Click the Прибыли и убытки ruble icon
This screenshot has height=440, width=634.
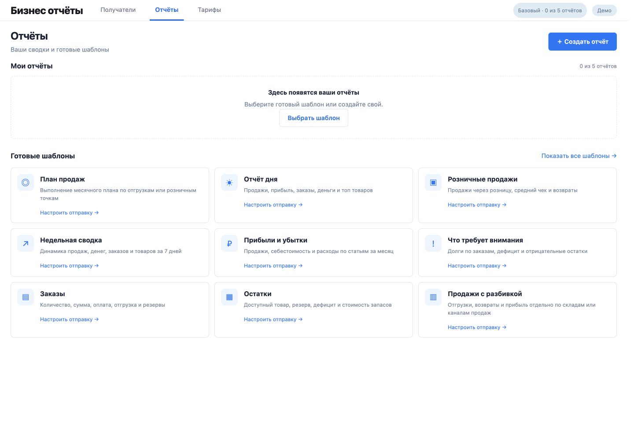point(229,243)
